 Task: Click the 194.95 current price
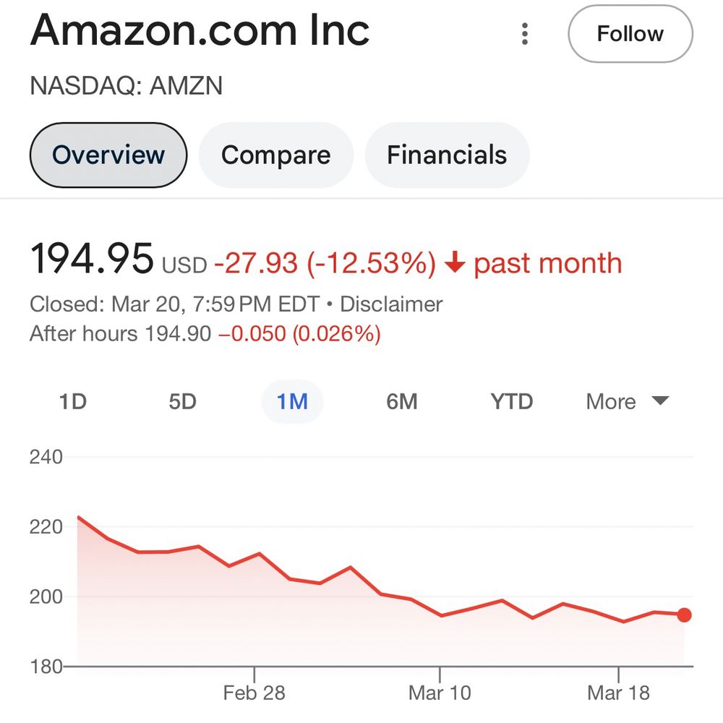point(92,260)
